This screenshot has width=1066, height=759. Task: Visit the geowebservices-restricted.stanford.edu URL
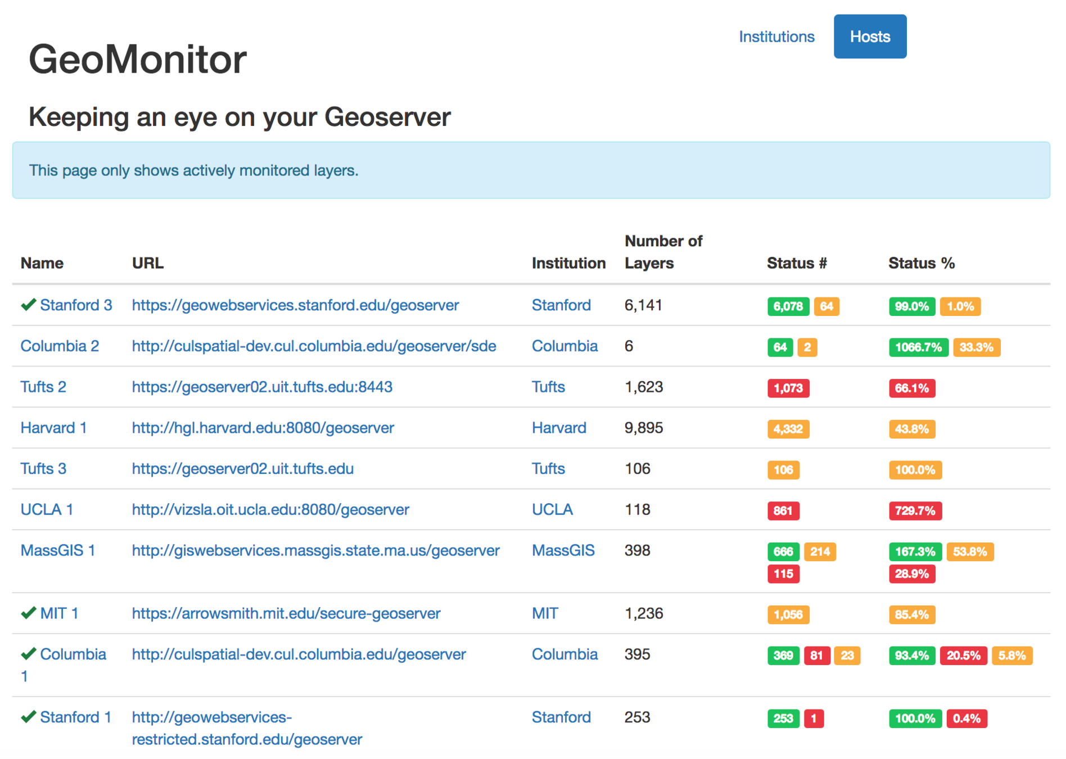(247, 729)
